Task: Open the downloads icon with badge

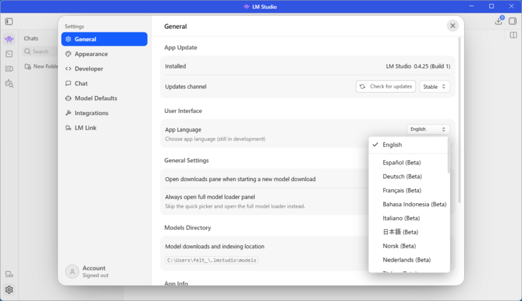Action: point(498,21)
